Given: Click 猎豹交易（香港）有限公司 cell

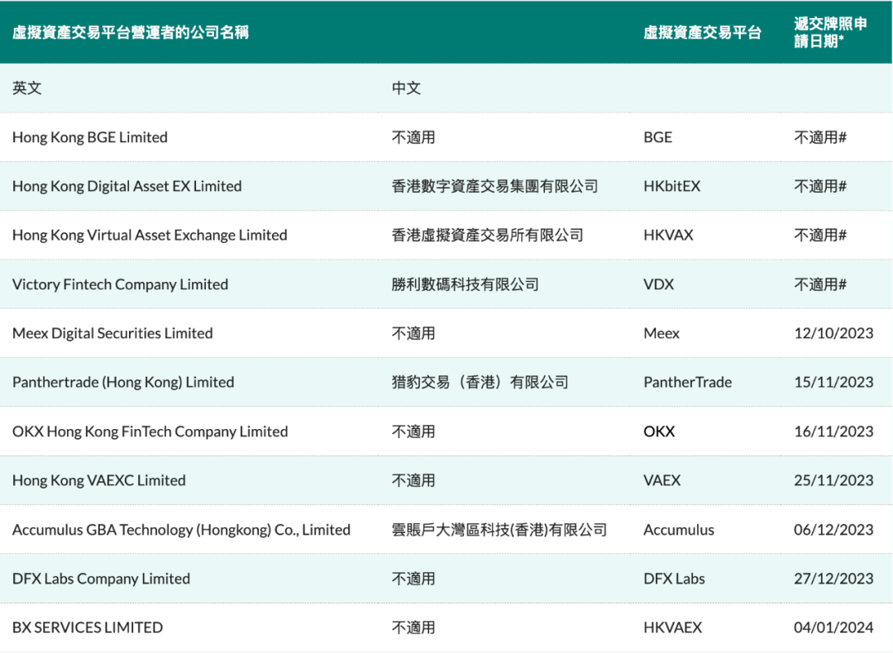Looking at the screenshot, I should pos(480,382).
